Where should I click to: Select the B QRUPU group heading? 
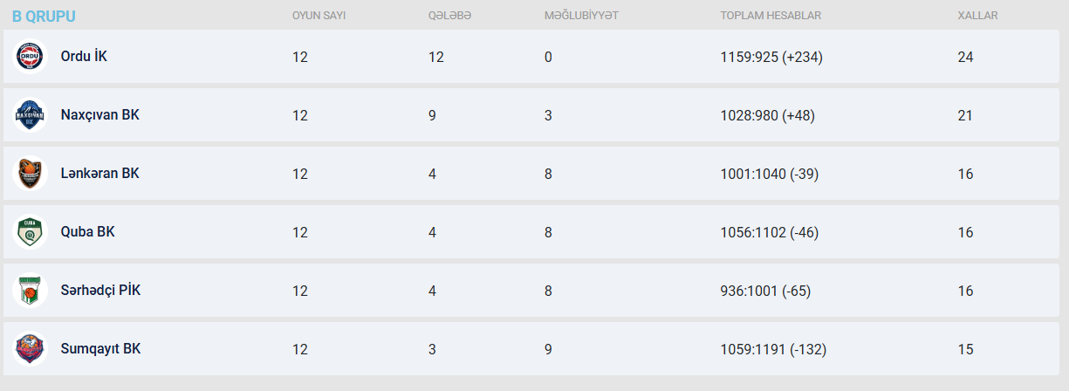(44, 16)
